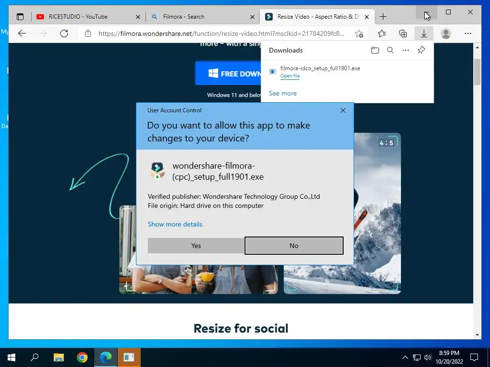Close the Filmora - Search tab
The height and width of the screenshot is (367, 490).
click(x=252, y=17)
